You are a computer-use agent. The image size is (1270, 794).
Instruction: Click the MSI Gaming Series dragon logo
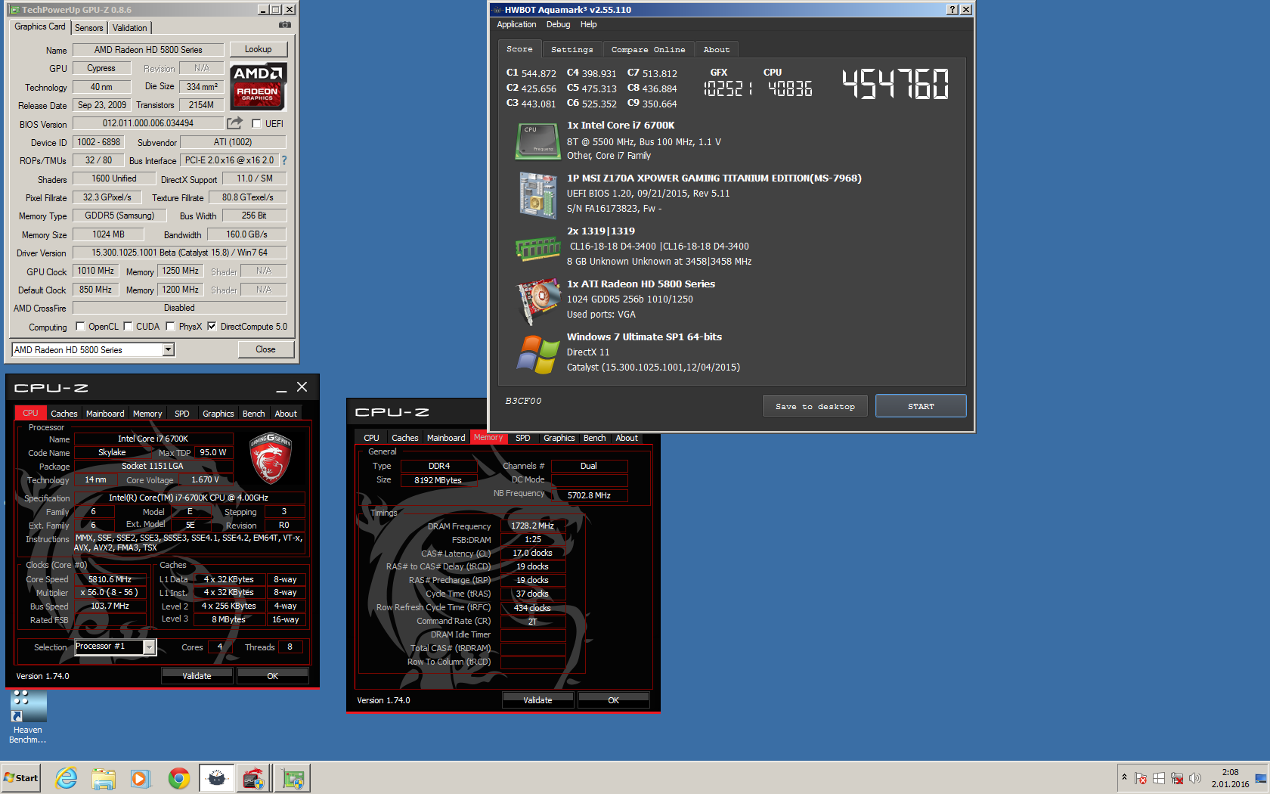tap(270, 458)
